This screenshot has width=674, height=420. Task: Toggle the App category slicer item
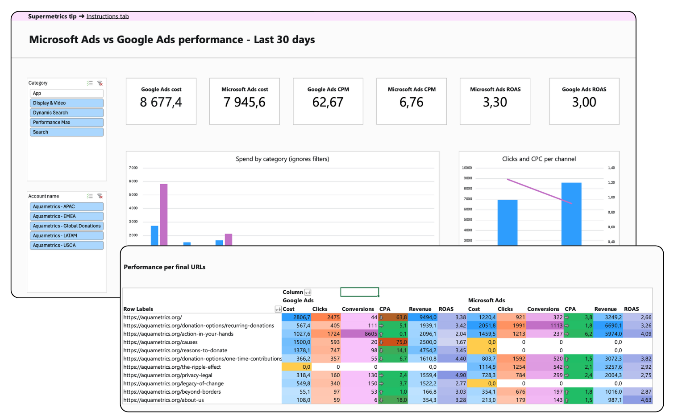(67, 94)
